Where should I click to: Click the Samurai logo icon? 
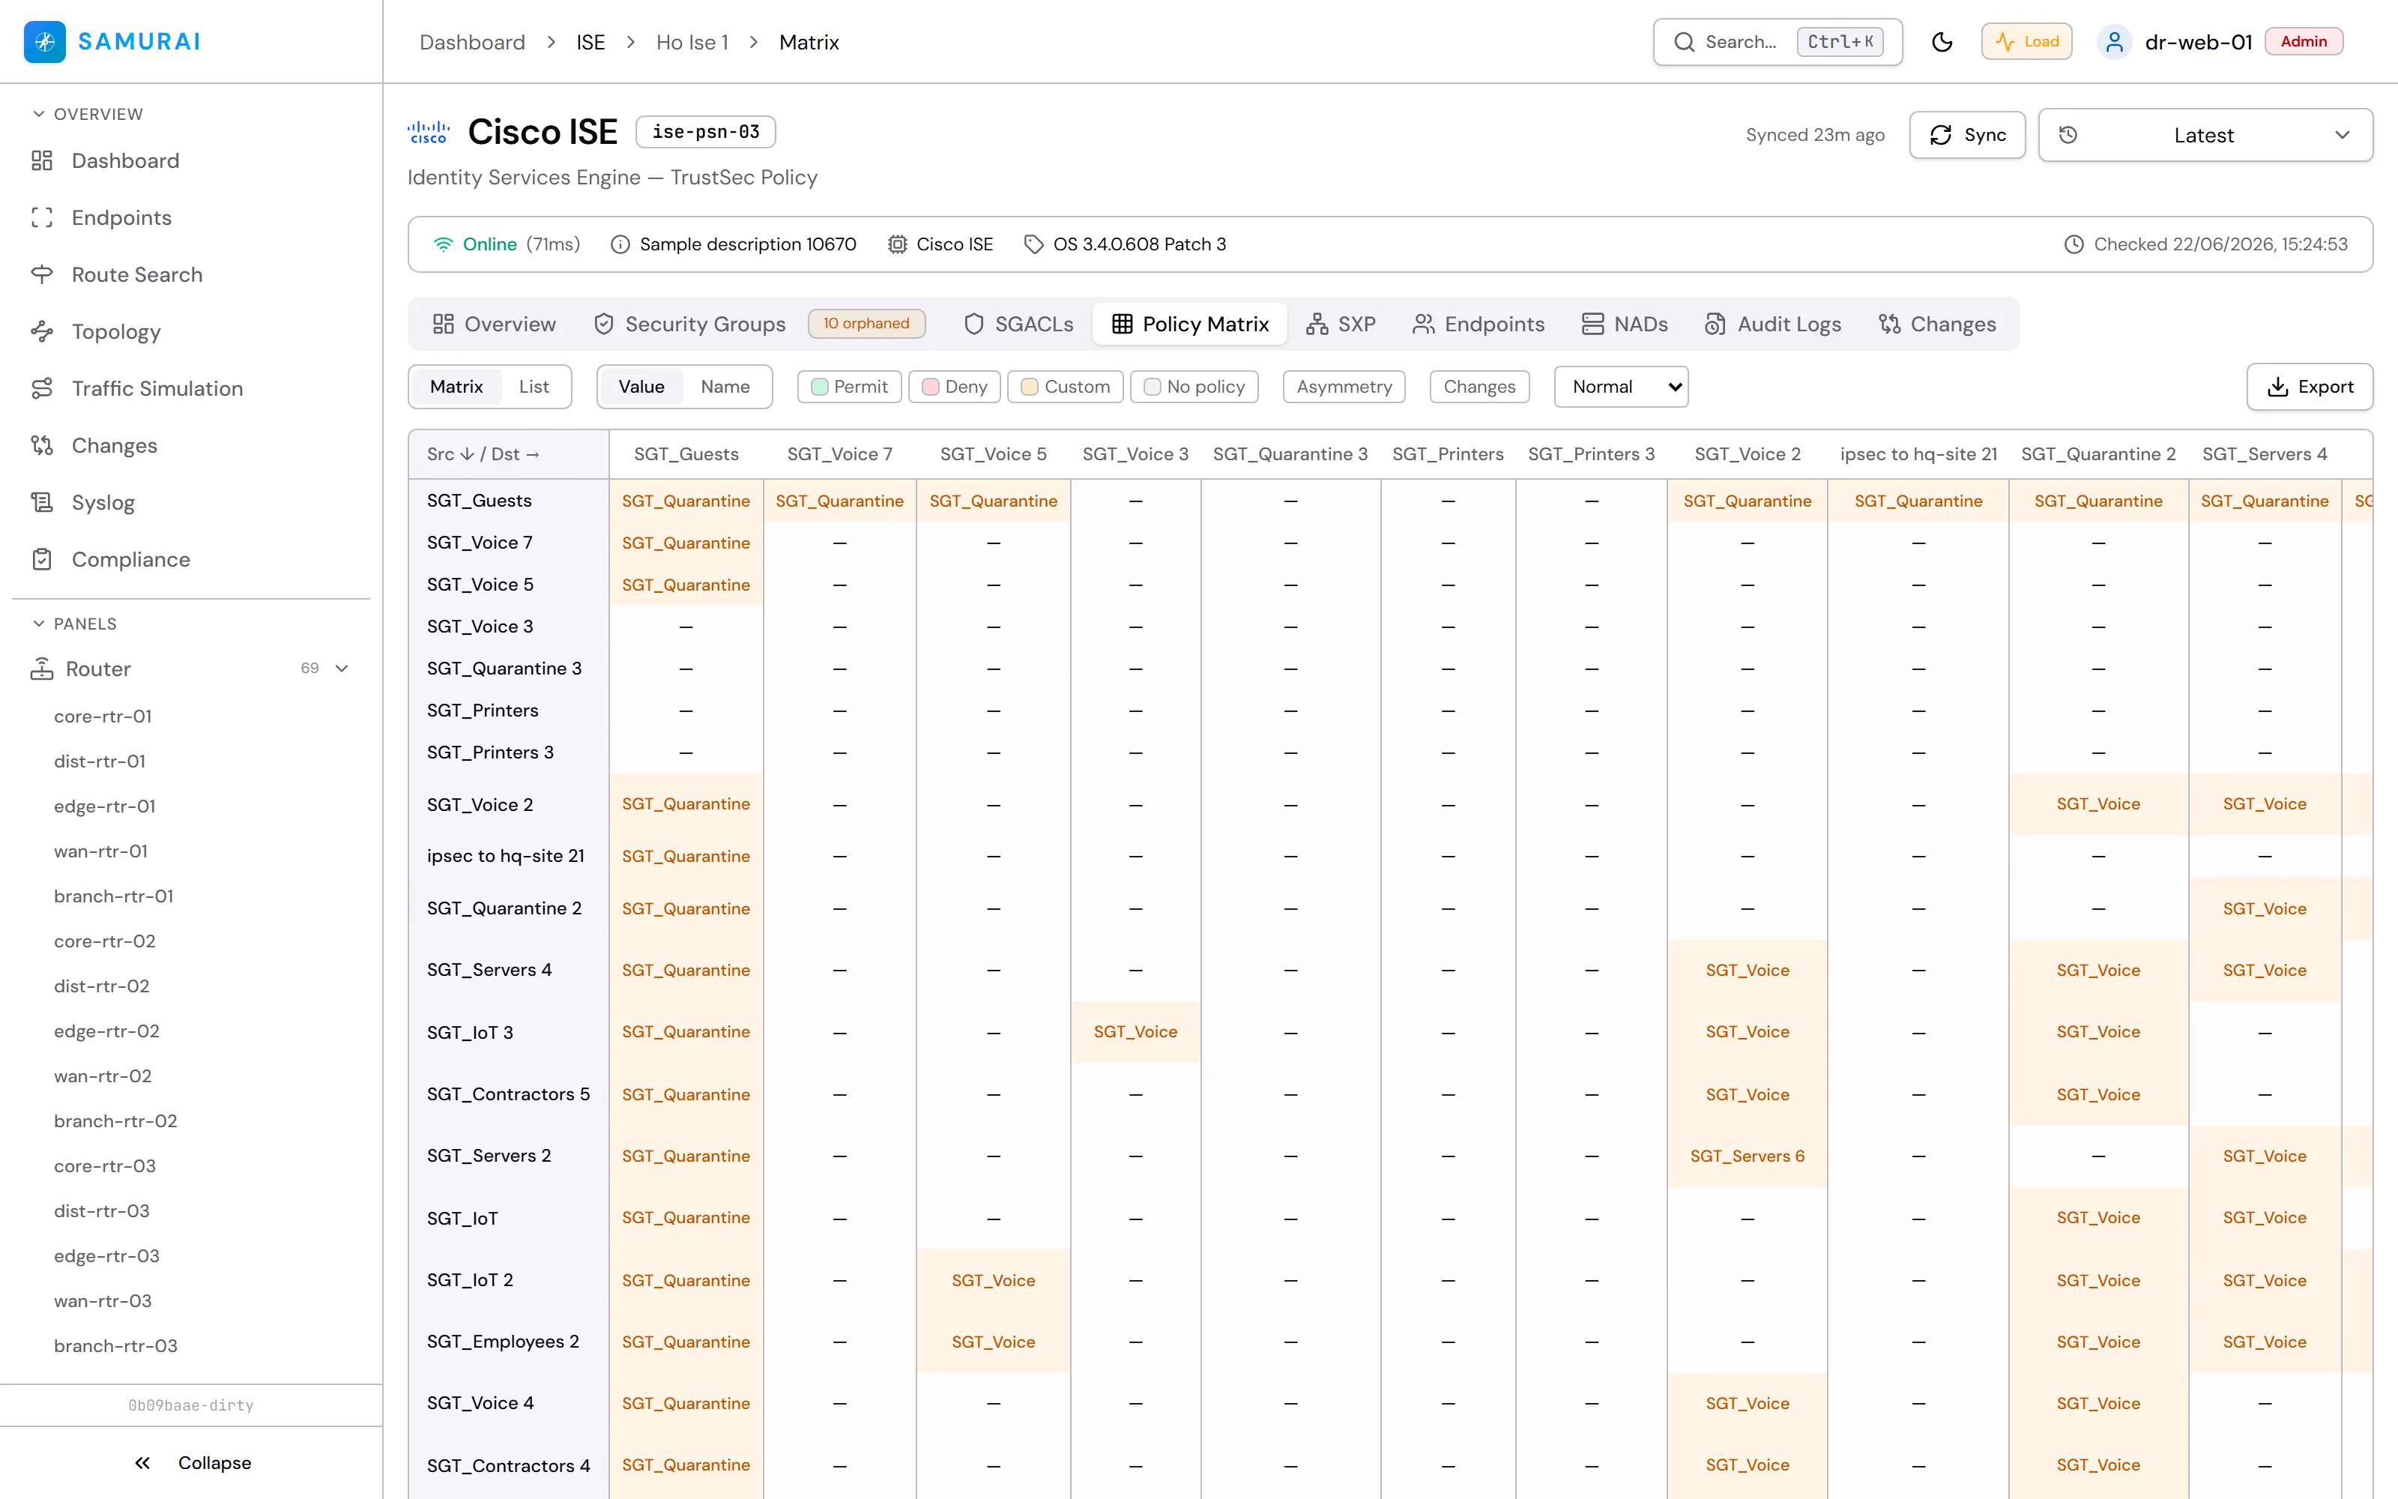pyautogui.click(x=45, y=42)
